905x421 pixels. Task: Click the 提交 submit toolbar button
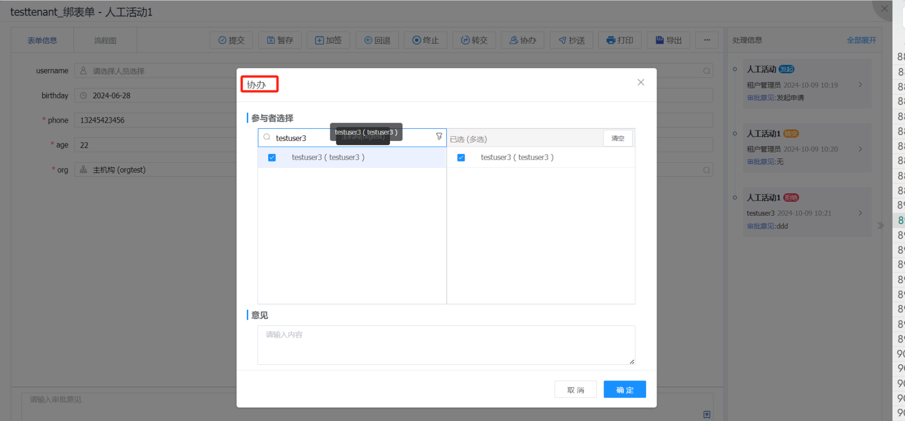[x=231, y=40]
